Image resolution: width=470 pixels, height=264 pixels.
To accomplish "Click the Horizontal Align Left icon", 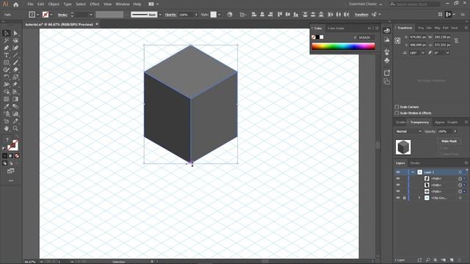I will (x=254, y=15).
